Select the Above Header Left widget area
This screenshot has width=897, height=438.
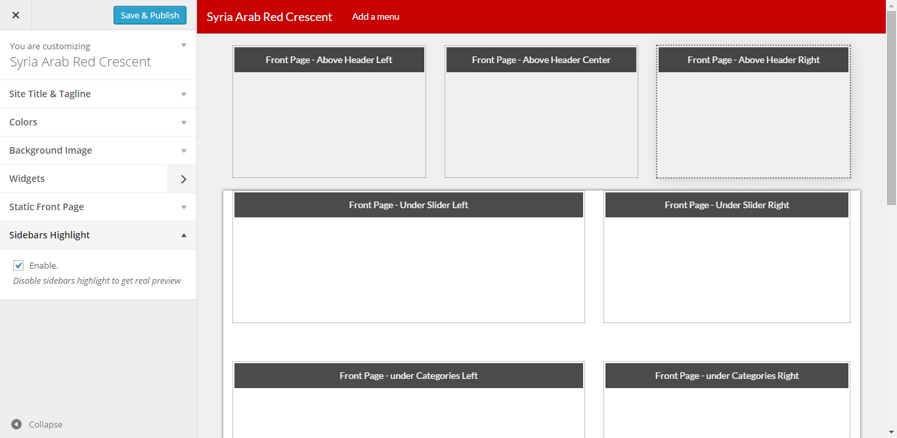click(x=329, y=112)
